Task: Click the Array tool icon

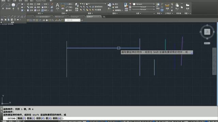Action: (43, 10)
